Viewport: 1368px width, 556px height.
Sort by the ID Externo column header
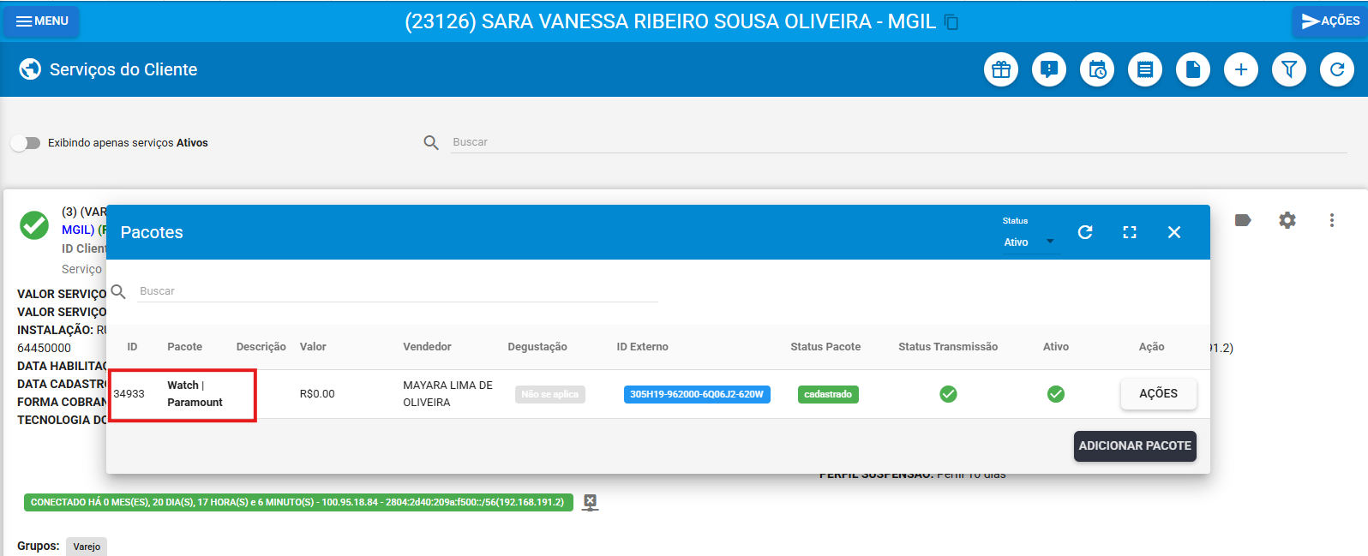pyautogui.click(x=642, y=347)
